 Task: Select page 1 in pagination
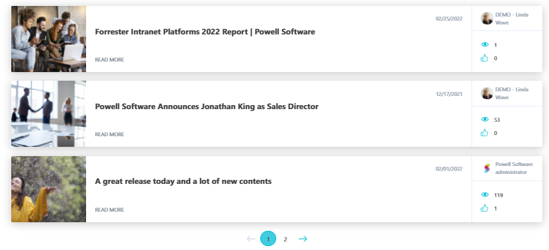pyautogui.click(x=268, y=239)
